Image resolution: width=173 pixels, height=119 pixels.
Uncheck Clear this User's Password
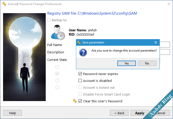[x=80, y=101]
